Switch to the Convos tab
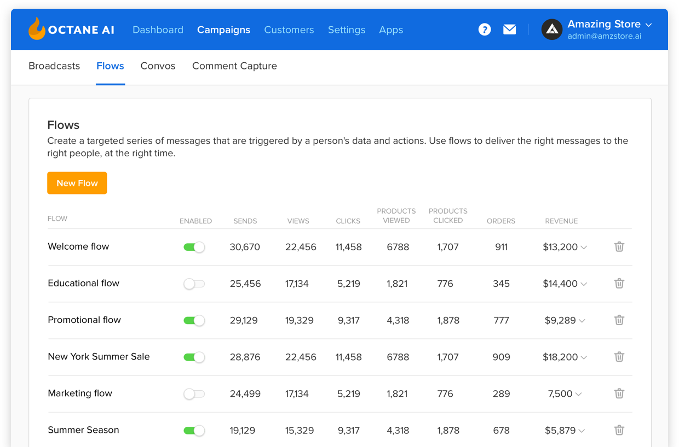This screenshot has width=679, height=447. (x=158, y=66)
